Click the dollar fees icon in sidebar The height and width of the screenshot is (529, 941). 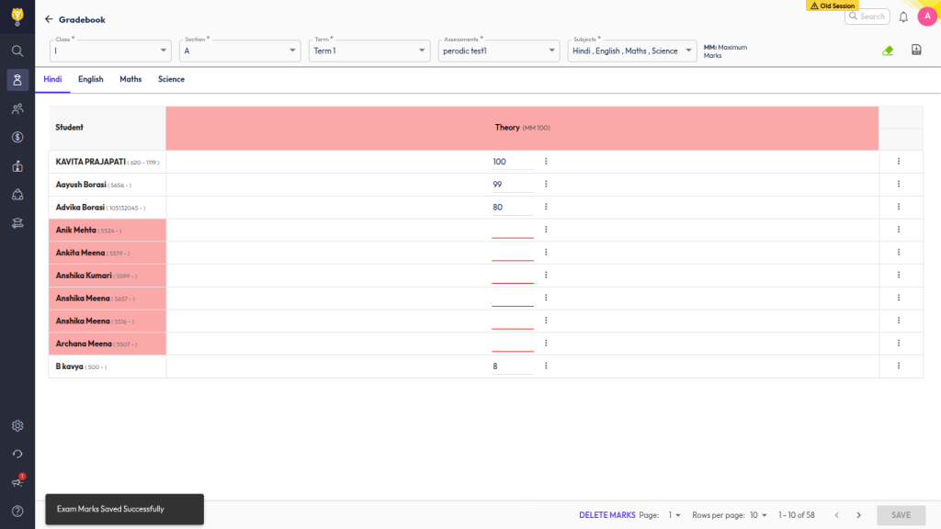(17, 137)
